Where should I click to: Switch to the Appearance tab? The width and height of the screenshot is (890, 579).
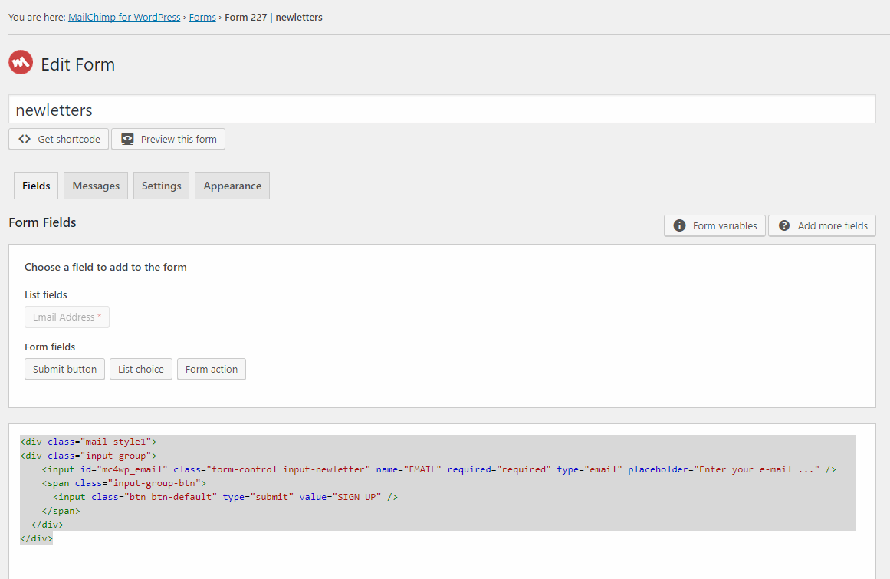pos(232,186)
